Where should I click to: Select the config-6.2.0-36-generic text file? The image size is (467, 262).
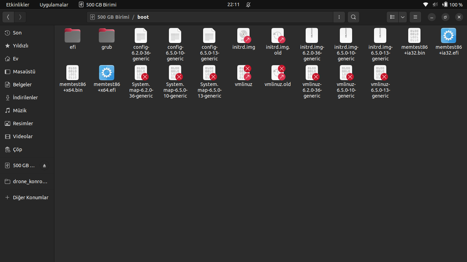point(141,36)
